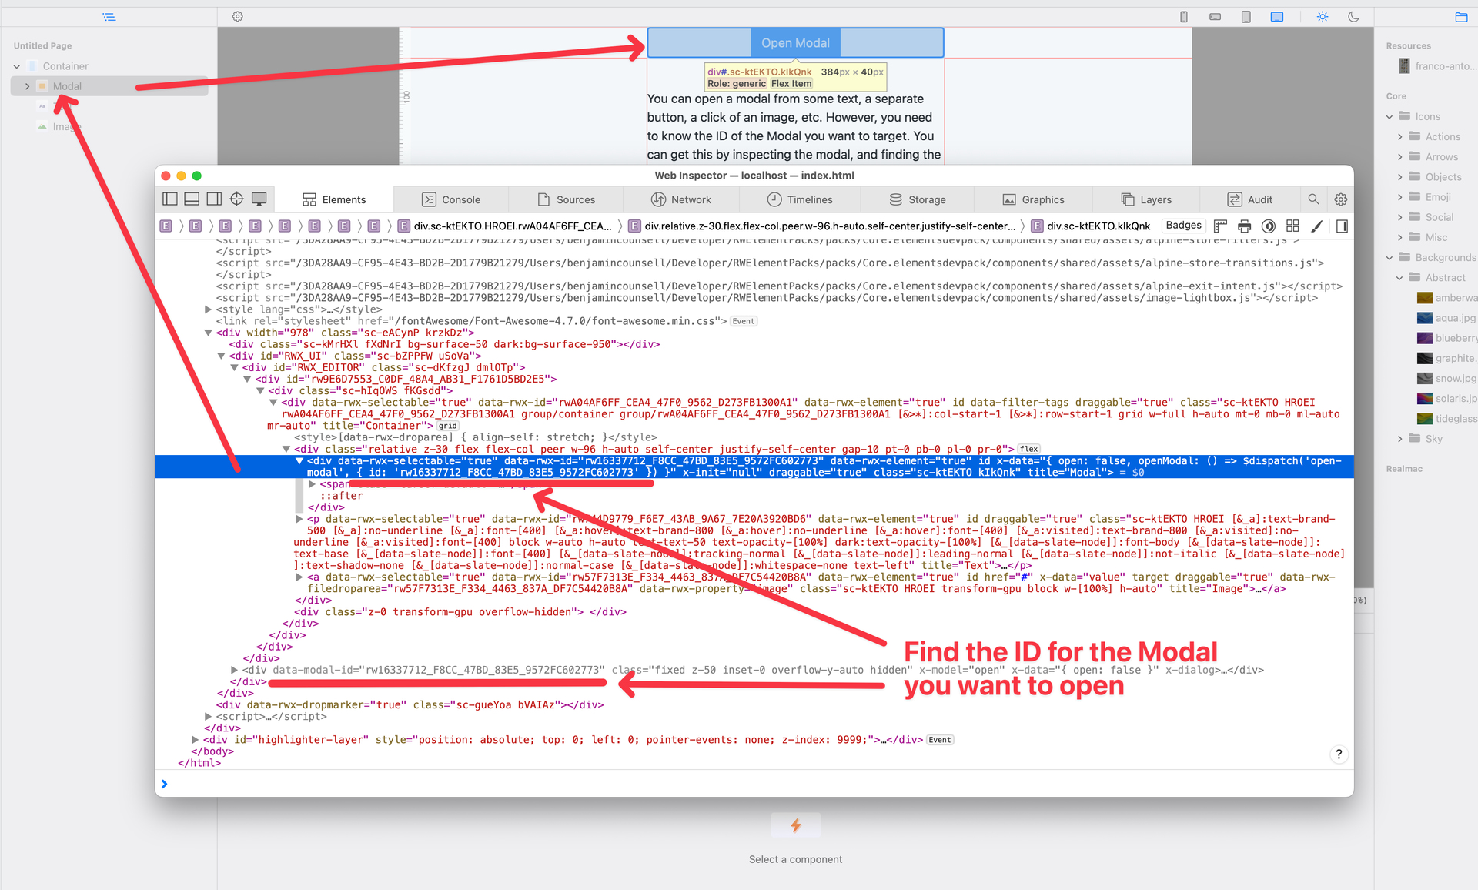Expand the Sky folder
The height and width of the screenshot is (890, 1478).
click(1399, 439)
